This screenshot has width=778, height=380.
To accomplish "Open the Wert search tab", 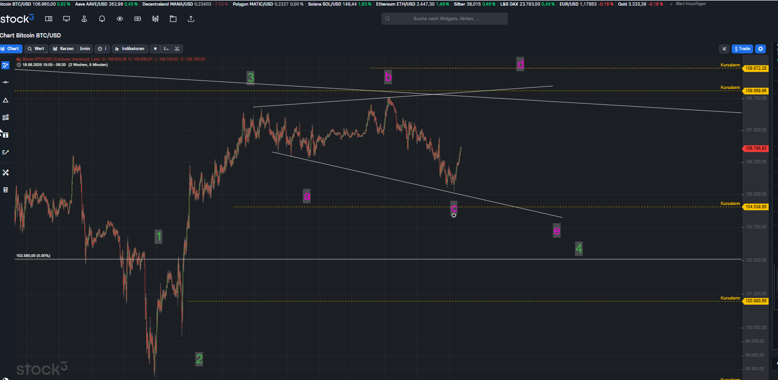I will [36, 49].
